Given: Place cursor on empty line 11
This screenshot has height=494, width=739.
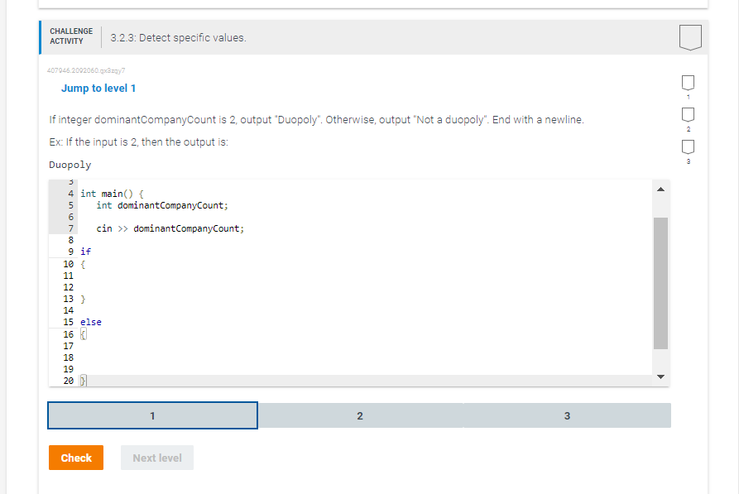Looking at the screenshot, I should coord(363,276).
